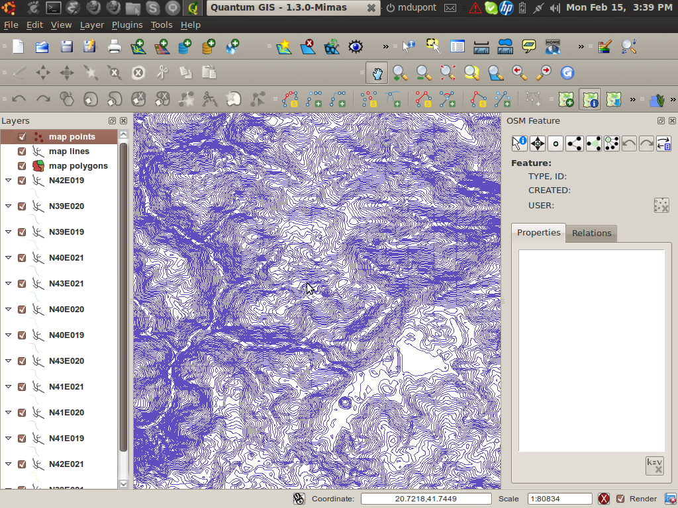Toggle visibility of map lines layer

(22, 151)
